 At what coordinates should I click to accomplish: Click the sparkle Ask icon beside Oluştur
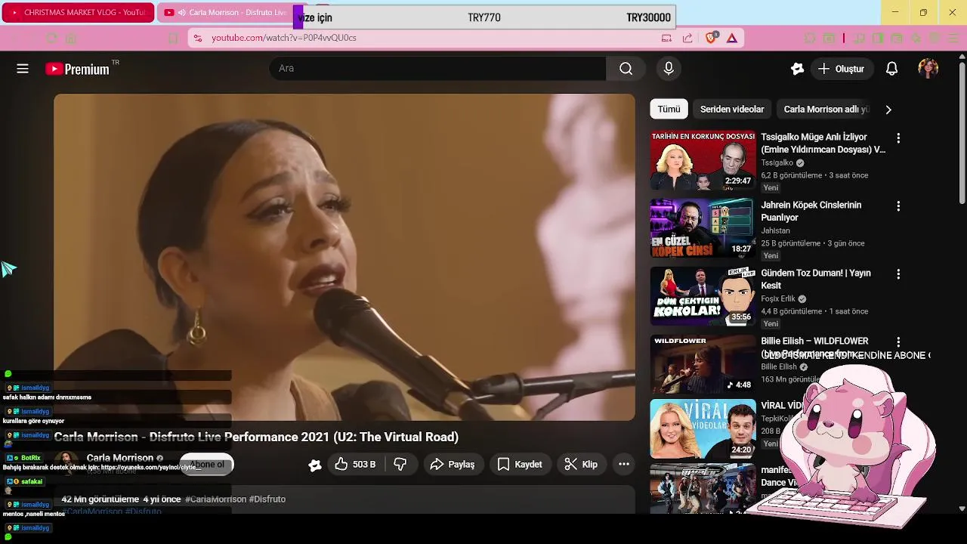[x=797, y=69]
